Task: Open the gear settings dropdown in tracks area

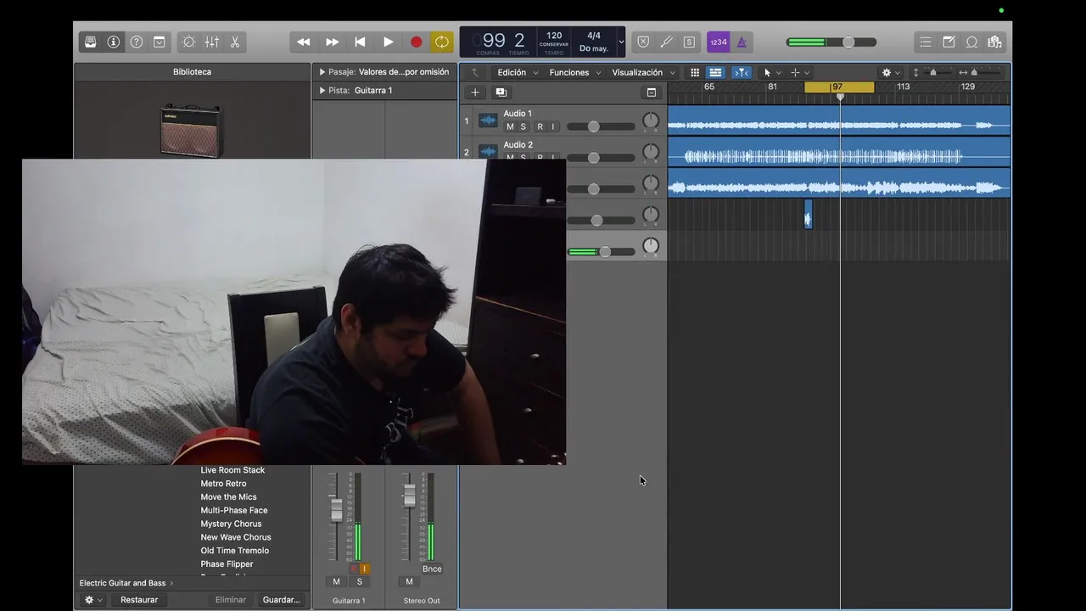Action: click(x=891, y=72)
